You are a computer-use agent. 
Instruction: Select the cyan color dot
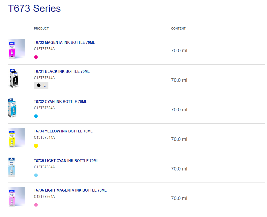(36, 116)
